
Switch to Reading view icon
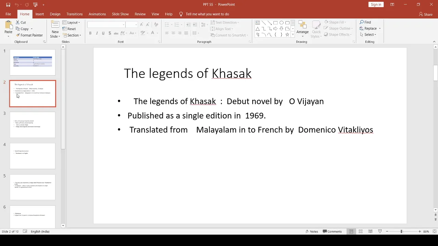pos(370,232)
